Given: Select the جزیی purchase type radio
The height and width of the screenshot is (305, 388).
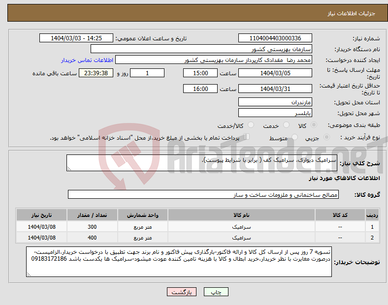Looking at the screenshot, I should [326, 137].
